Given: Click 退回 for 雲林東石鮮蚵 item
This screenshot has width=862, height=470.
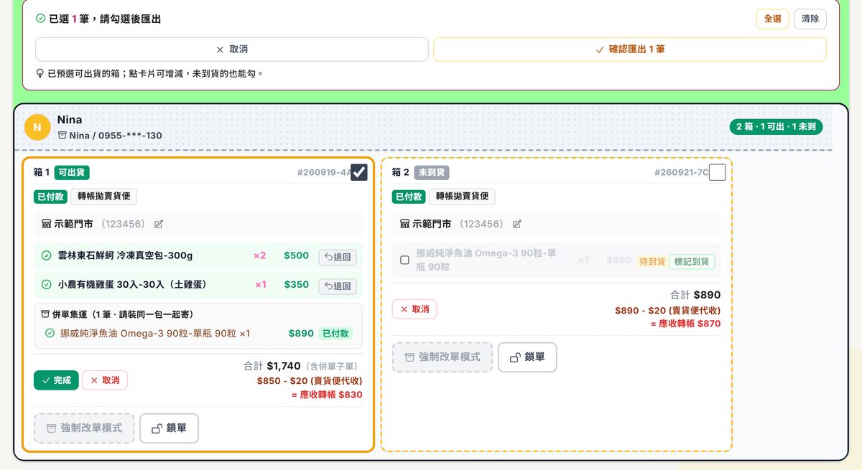Looking at the screenshot, I should click(x=338, y=257).
